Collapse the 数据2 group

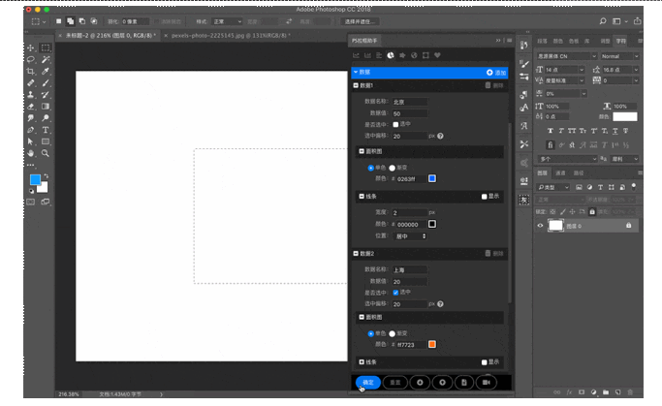(x=356, y=254)
